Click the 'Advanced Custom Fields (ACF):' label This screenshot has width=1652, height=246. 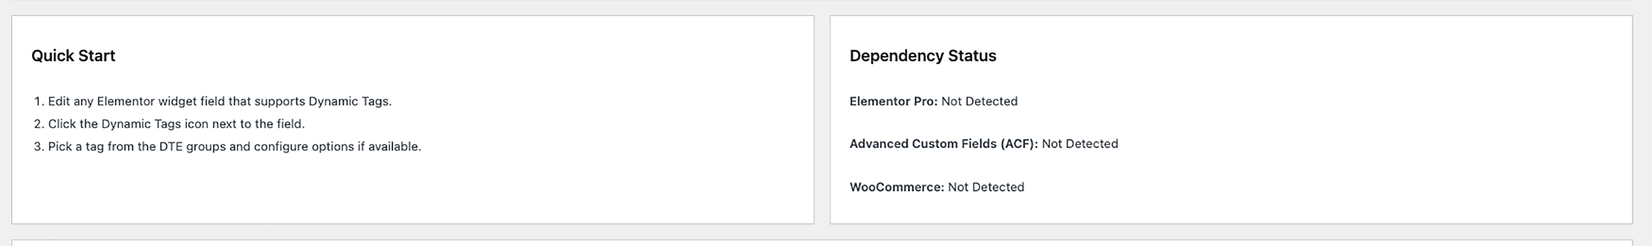click(x=943, y=144)
